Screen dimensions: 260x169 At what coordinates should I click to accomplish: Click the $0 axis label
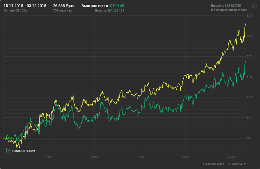(x=248, y=138)
